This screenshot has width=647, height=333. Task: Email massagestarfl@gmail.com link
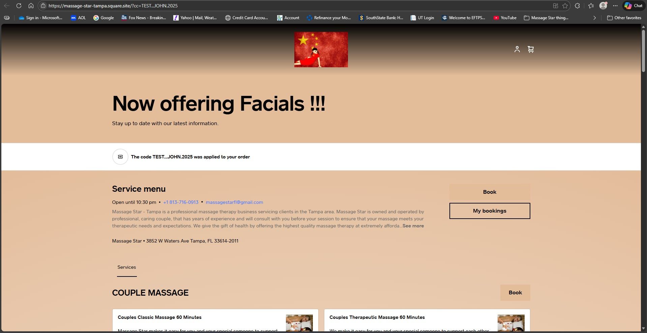pos(234,202)
